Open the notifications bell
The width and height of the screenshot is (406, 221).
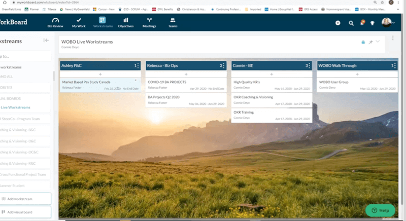coord(362,23)
